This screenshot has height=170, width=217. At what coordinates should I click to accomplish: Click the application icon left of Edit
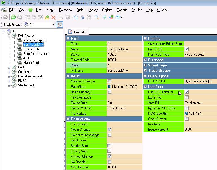tap(5, 10)
